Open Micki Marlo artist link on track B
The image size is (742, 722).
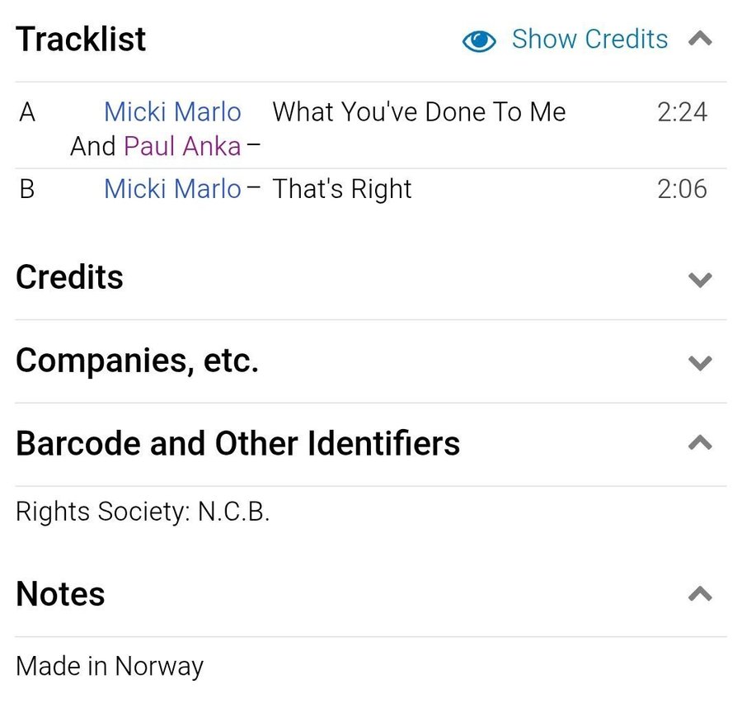172,189
